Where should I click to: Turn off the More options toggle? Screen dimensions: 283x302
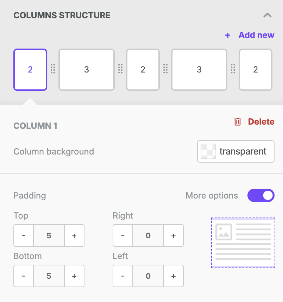pyautogui.click(x=261, y=195)
